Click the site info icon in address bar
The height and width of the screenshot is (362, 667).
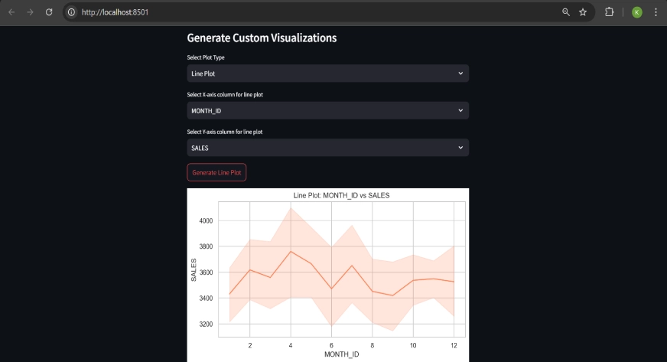click(71, 12)
